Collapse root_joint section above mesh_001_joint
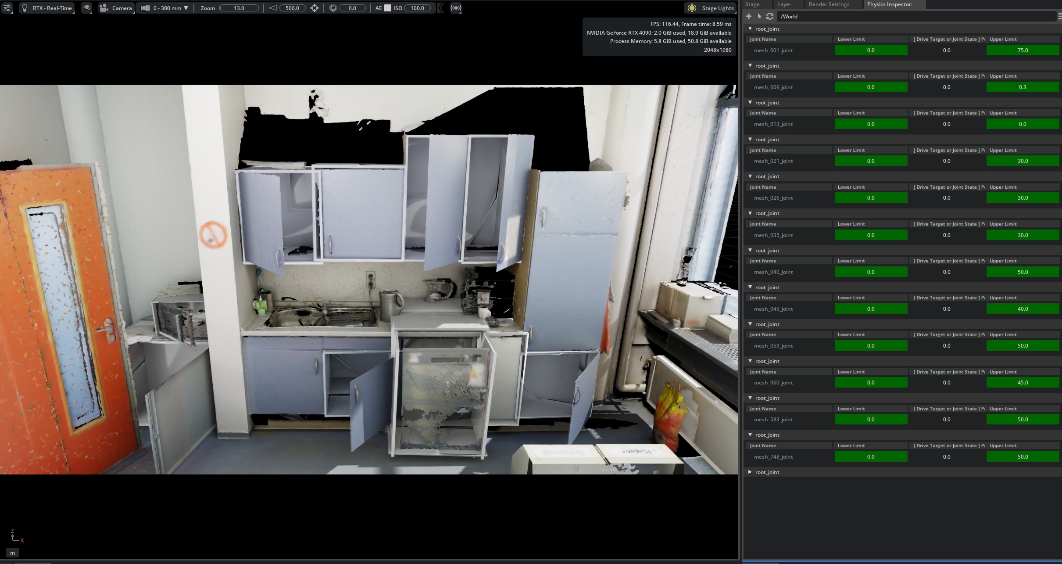 pyautogui.click(x=750, y=29)
